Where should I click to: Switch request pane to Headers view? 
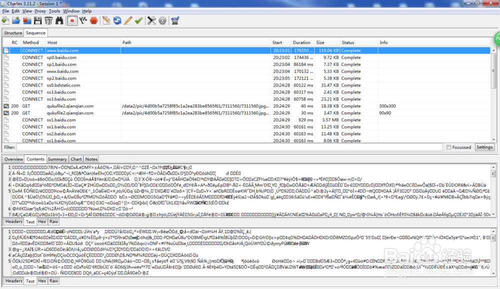(x=14, y=221)
